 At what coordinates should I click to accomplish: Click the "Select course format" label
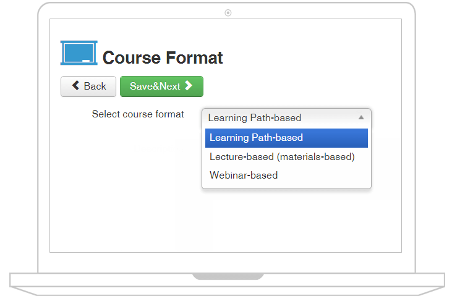(x=138, y=114)
